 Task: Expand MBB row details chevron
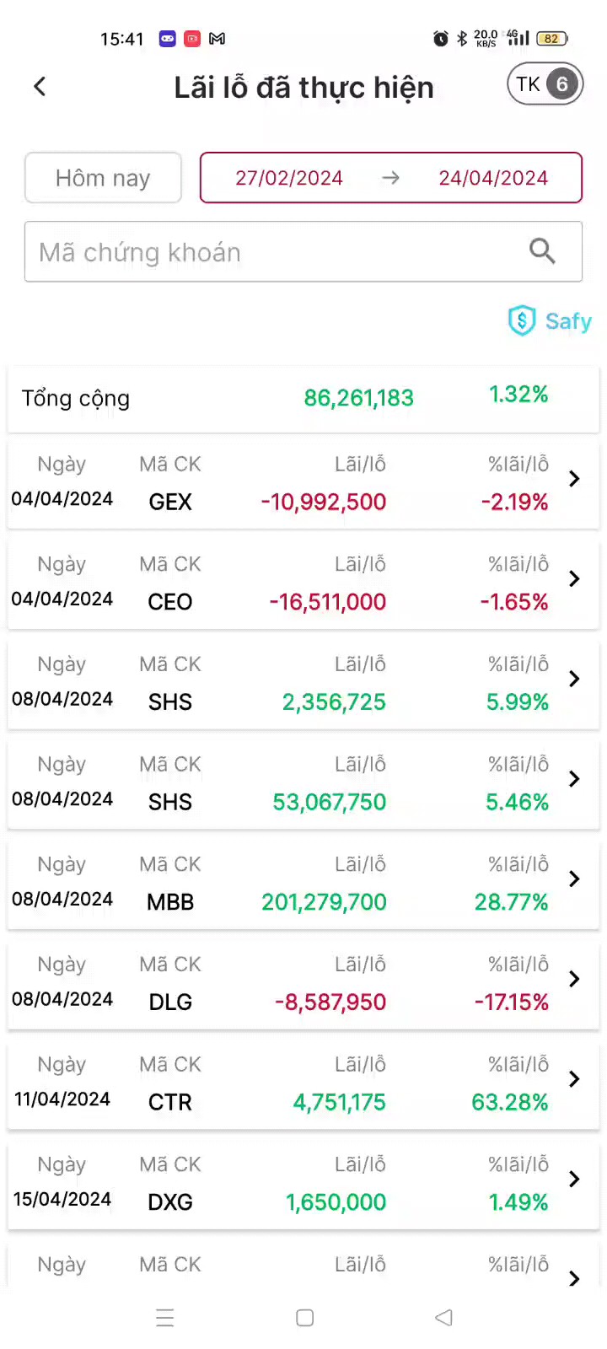(x=574, y=879)
